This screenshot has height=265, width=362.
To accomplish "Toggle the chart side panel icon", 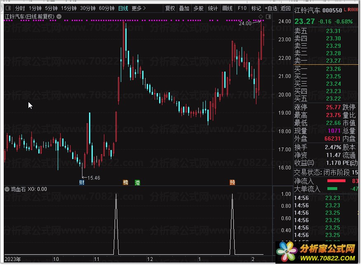I will point(268,16).
